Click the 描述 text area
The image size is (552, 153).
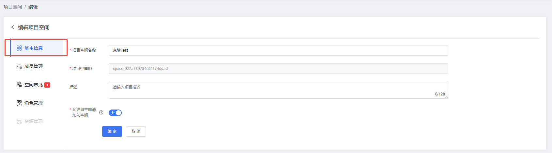click(278, 90)
